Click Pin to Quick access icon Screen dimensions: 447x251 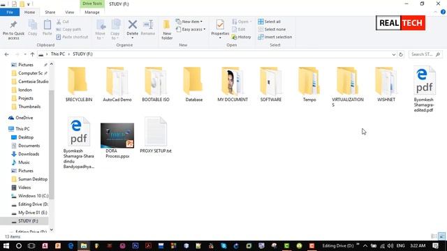pyautogui.click(x=13, y=25)
